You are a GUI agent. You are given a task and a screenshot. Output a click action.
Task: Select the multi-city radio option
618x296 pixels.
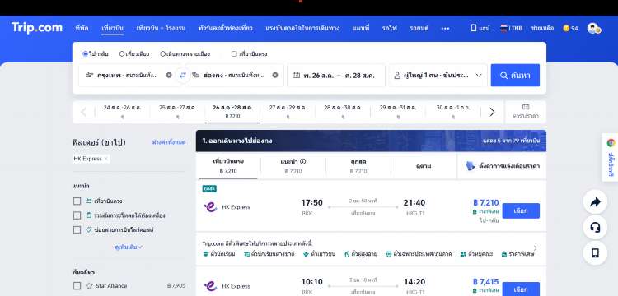click(163, 53)
